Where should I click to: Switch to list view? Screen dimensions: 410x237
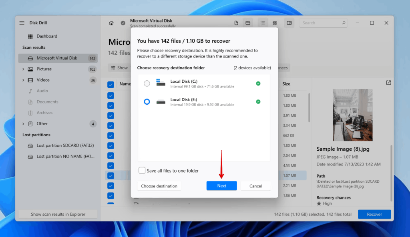click(x=262, y=23)
